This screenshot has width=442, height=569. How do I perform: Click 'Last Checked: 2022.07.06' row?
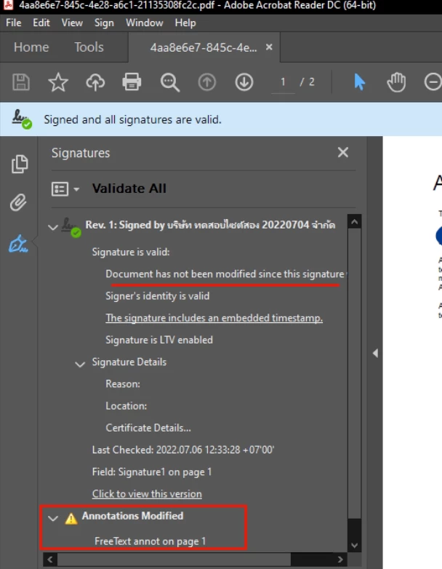point(183,450)
